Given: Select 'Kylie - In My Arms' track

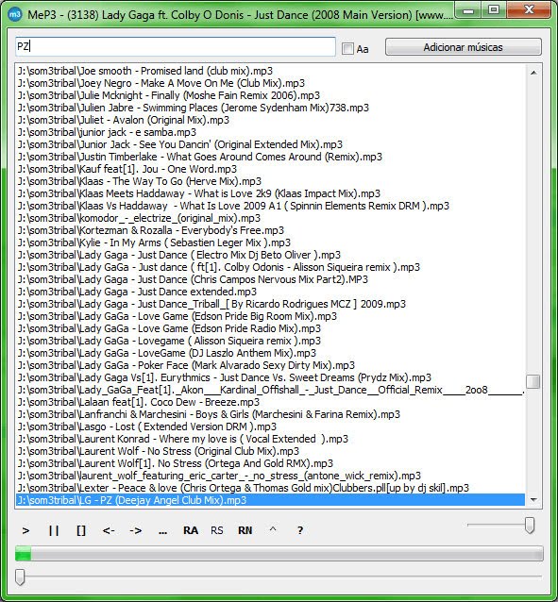Looking at the screenshot, I should point(271,243).
